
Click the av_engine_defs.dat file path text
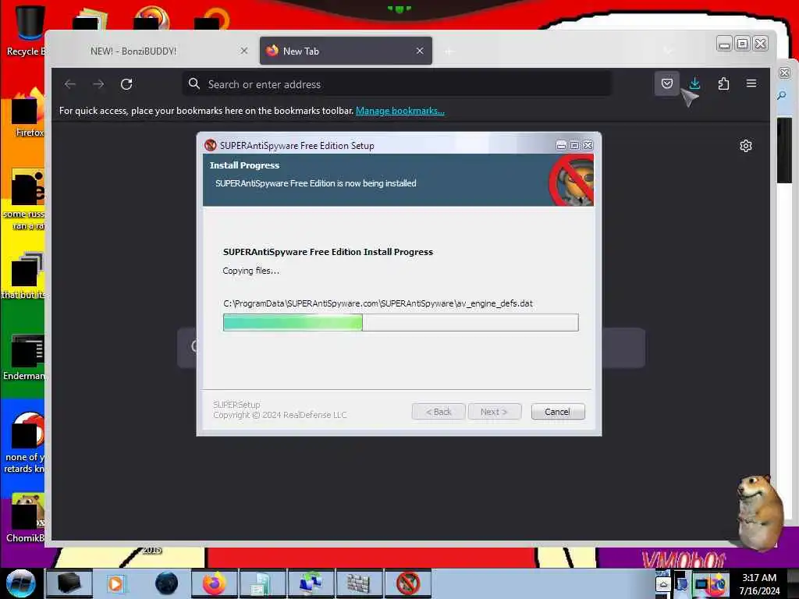378,303
